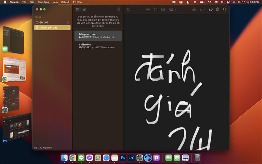262x164 pixels.
Task: Click the Wi-Fi menu bar icon
Action: 210,2
